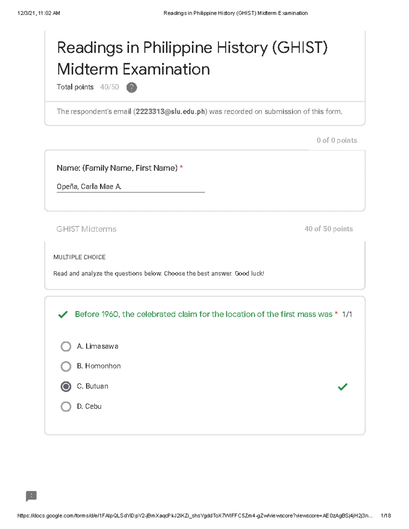Click the D. Cebu option label text

coord(89,406)
